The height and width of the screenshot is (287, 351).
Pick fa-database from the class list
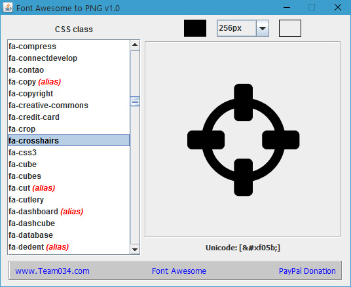point(69,235)
